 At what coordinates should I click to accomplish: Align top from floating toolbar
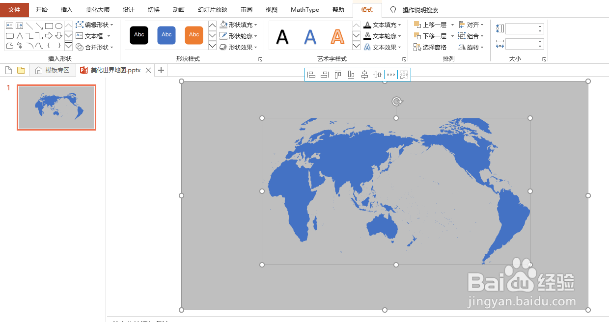[x=337, y=75]
